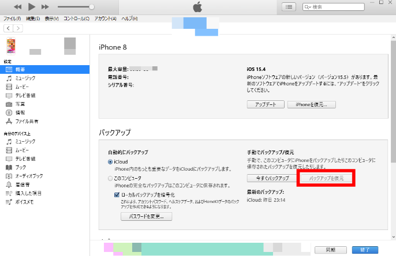Click the play button
Screen dimensions: 396x256
click(32, 7)
